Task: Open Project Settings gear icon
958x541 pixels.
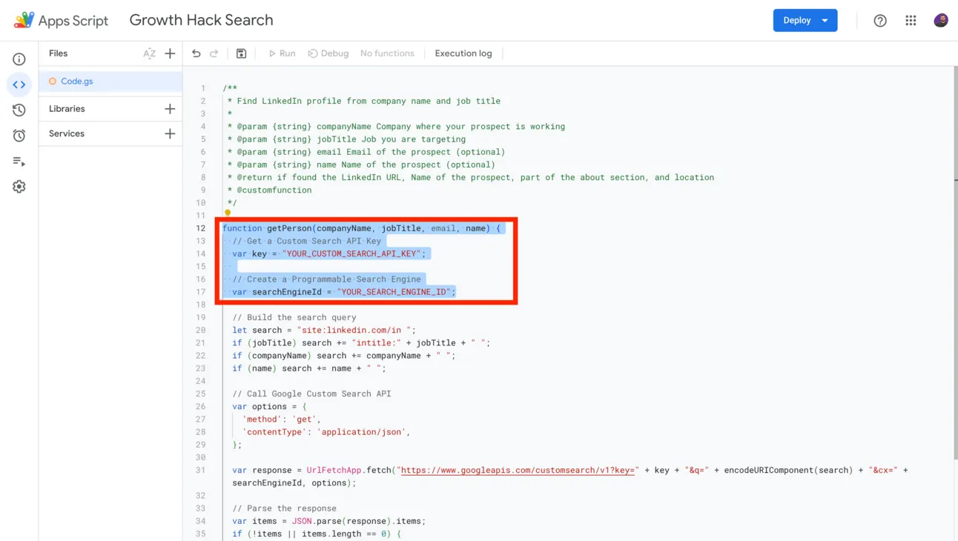Action: (x=19, y=187)
